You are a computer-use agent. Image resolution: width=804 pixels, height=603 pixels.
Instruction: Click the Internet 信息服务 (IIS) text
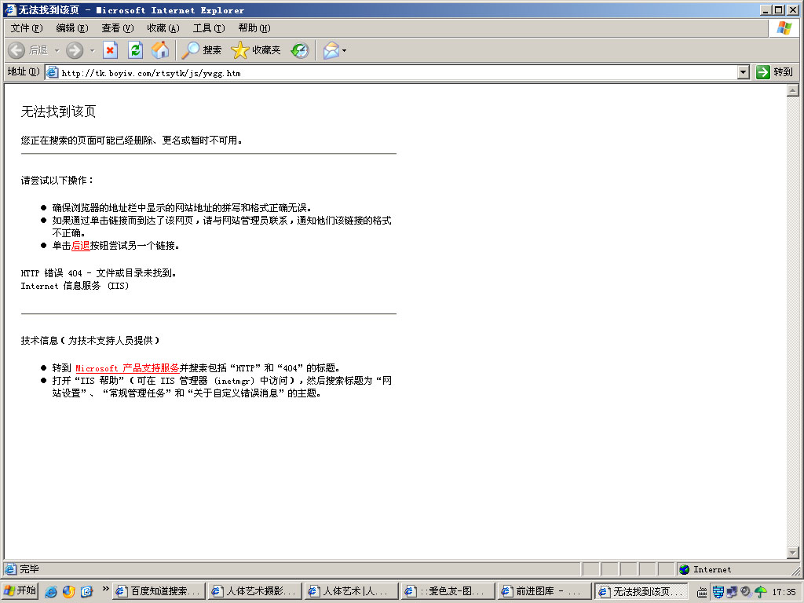75,286
